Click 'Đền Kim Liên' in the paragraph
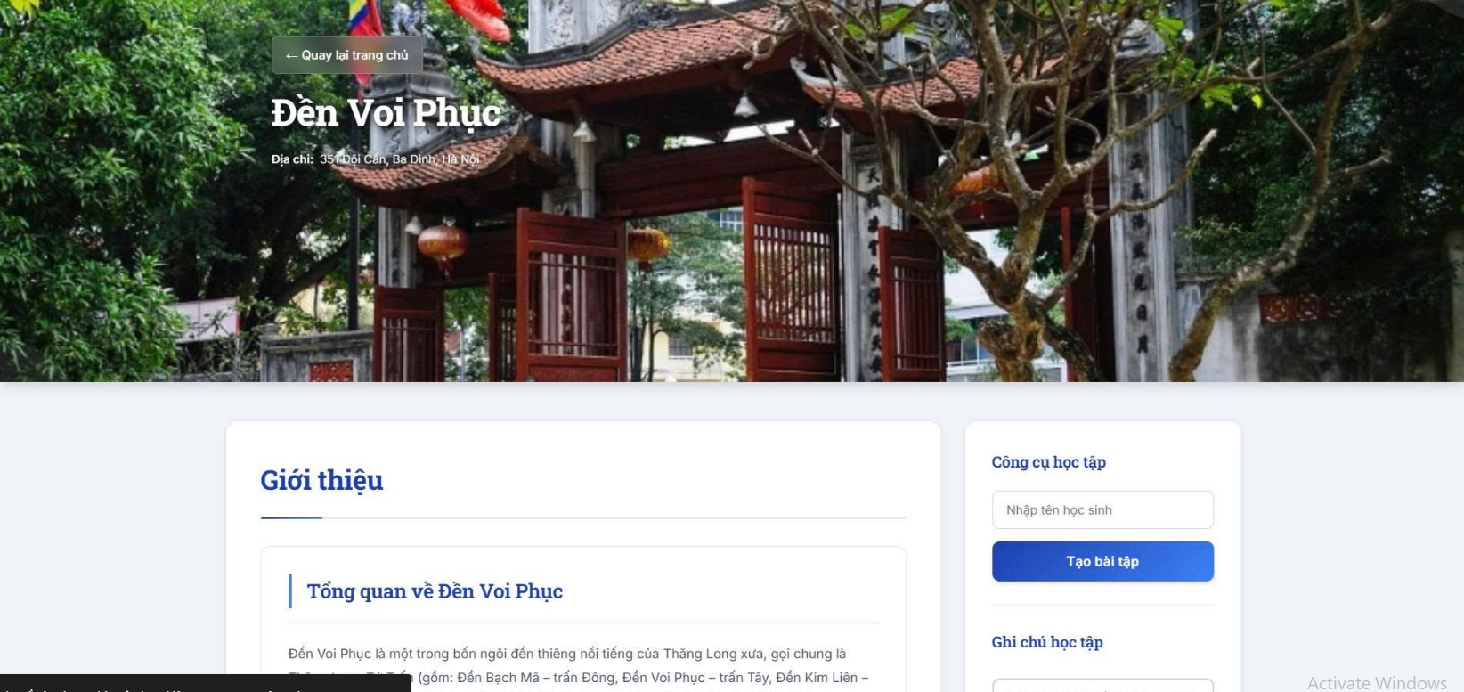Screen dimensions: 1464x692 point(817,678)
